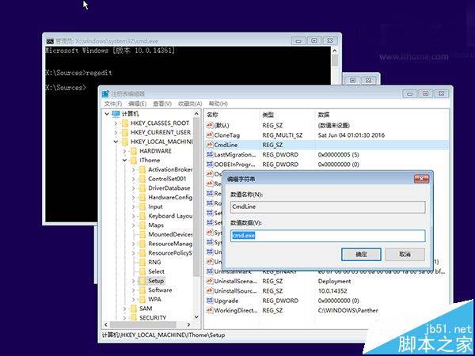Viewport: 475px width, 356px height.
Task: Click the string icon of UninstallSourc value
Action: 210,291
